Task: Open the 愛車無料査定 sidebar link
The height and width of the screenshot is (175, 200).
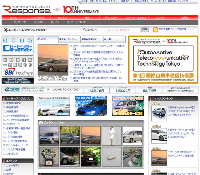Action: pos(14,103)
